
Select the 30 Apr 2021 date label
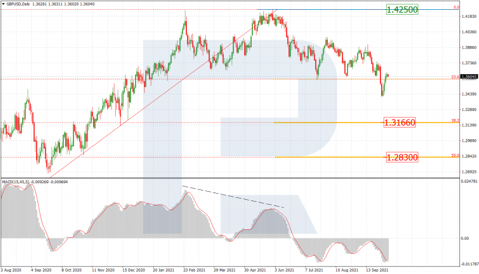coord(255,270)
